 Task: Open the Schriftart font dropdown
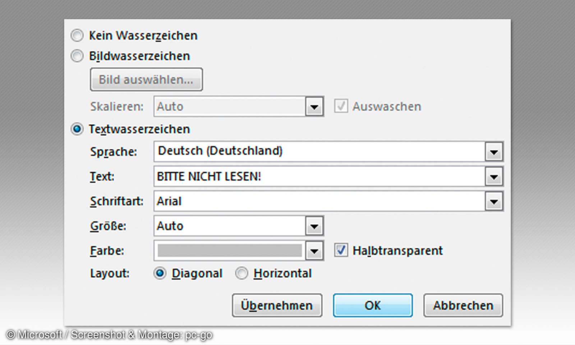(494, 201)
